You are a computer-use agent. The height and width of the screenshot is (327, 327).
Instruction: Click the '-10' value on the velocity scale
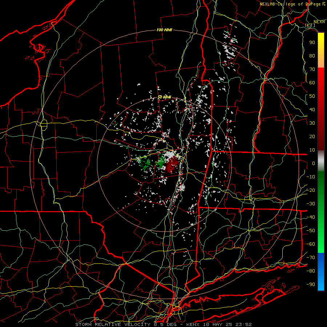(311, 177)
